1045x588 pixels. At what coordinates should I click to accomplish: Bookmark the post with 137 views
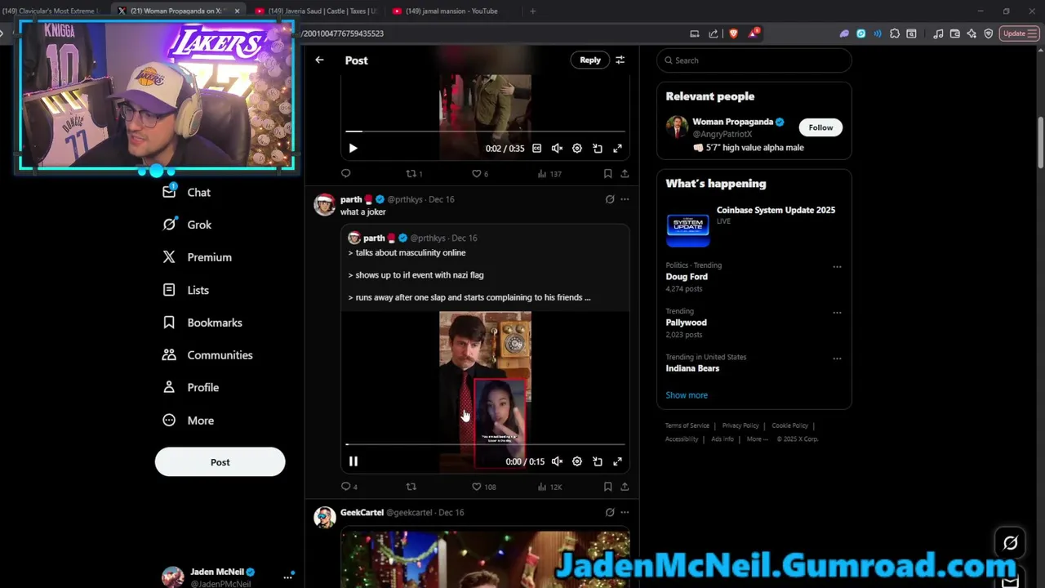coord(607,173)
